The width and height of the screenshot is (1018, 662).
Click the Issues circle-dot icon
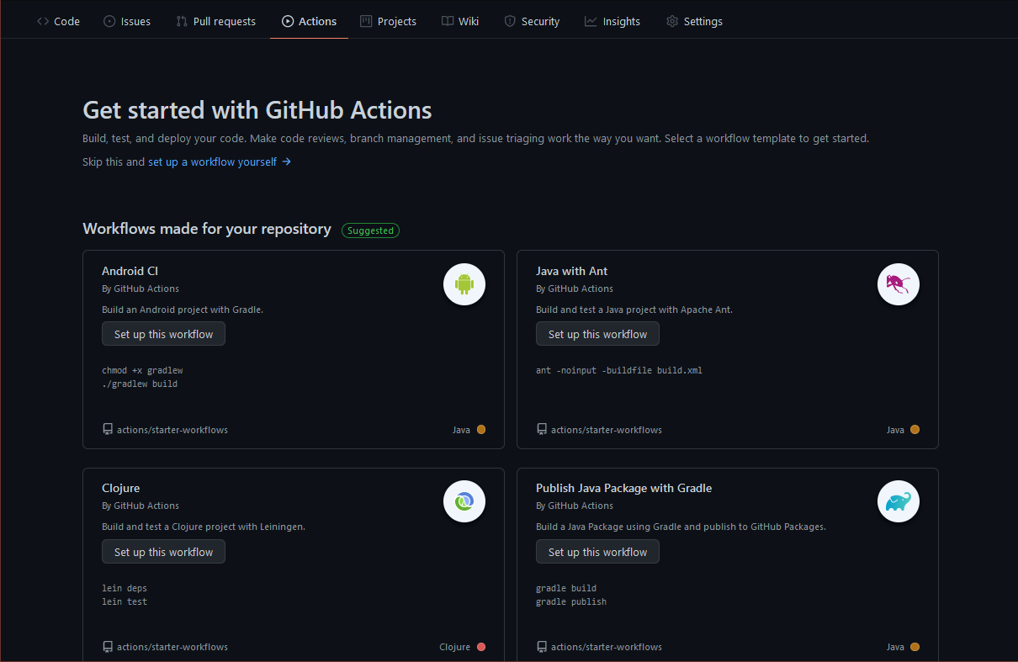coord(109,21)
